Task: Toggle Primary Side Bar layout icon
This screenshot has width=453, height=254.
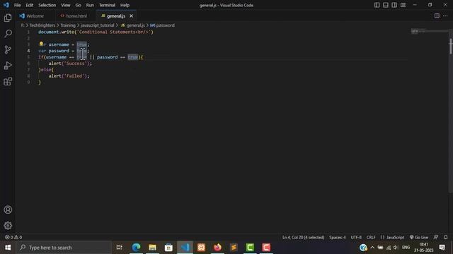Action: [377, 5]
